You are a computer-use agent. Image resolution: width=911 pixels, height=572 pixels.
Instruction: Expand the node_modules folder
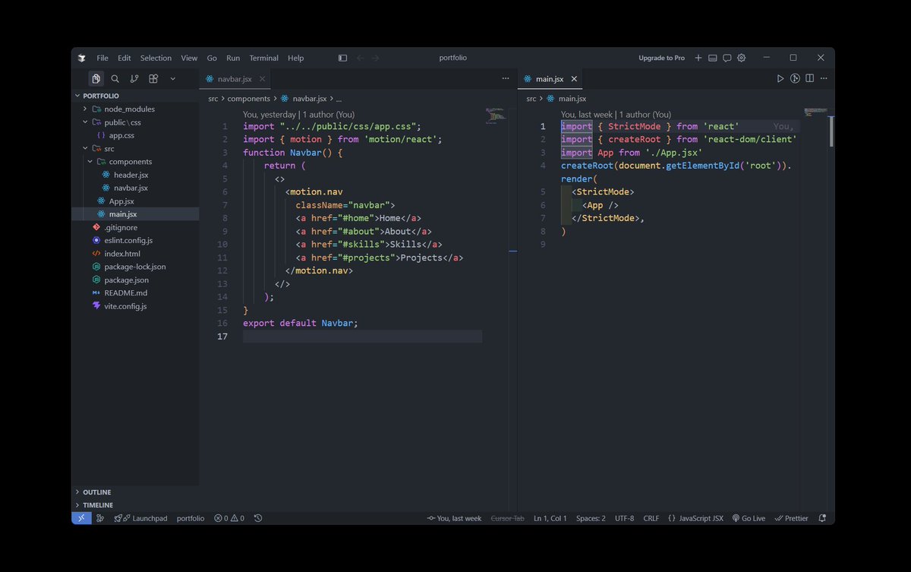[135, 109]
